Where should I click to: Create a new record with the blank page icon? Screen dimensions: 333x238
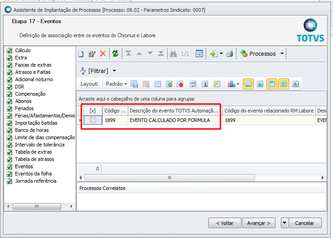[x=81, y=54]
